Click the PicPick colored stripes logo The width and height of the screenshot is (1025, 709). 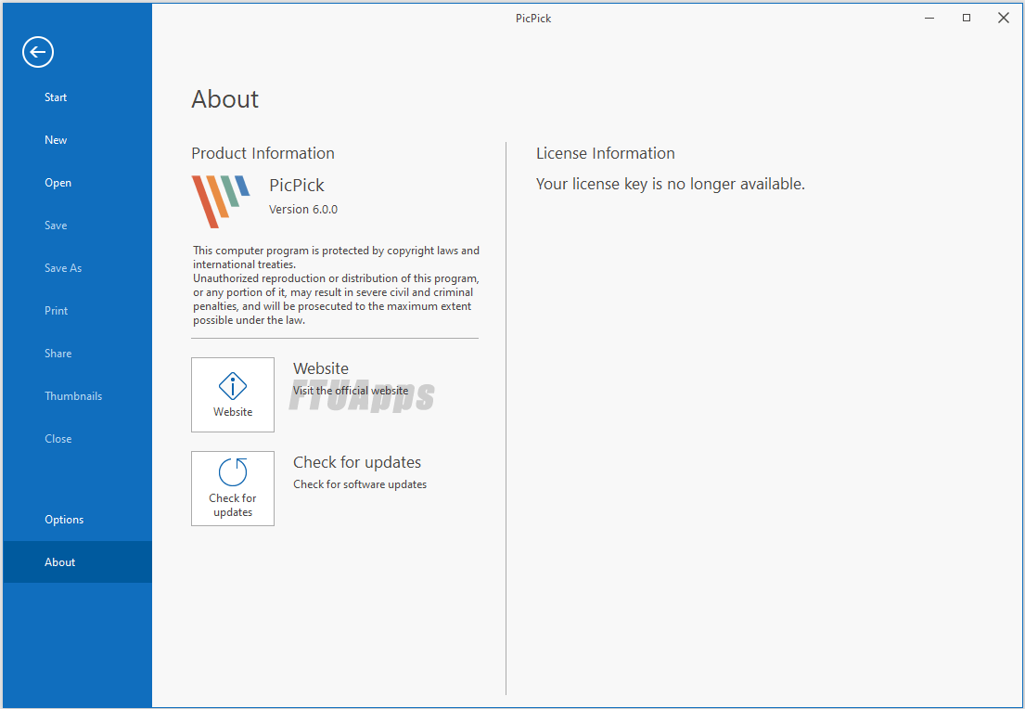[221, 200]
